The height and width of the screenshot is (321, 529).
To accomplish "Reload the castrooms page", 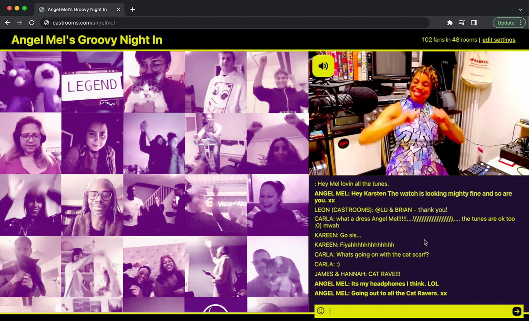I will click(32, 23).
